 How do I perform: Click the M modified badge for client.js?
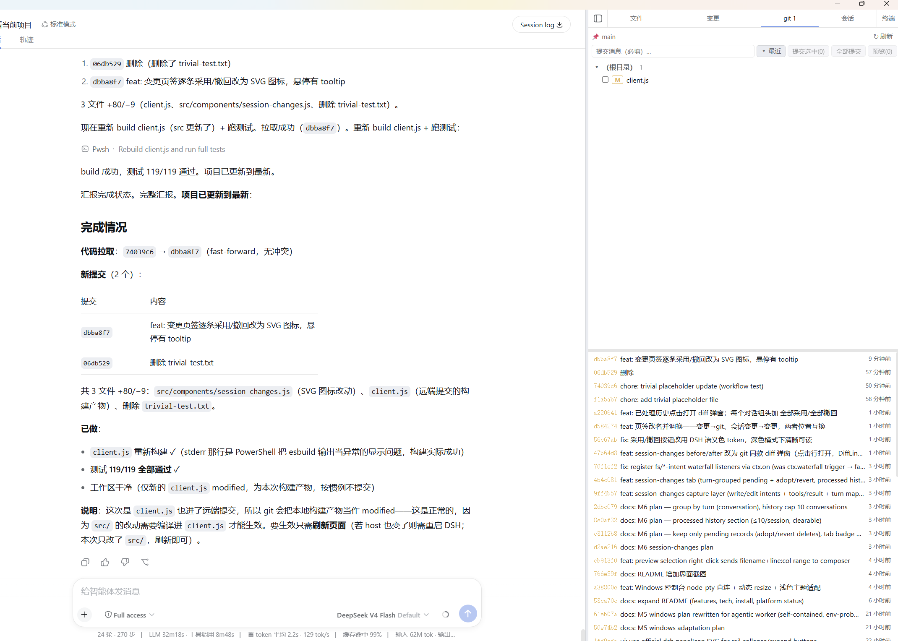[617, 80]
